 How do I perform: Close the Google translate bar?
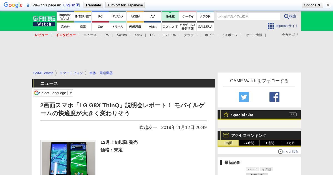pyautogui.click(x=328, y=5)
